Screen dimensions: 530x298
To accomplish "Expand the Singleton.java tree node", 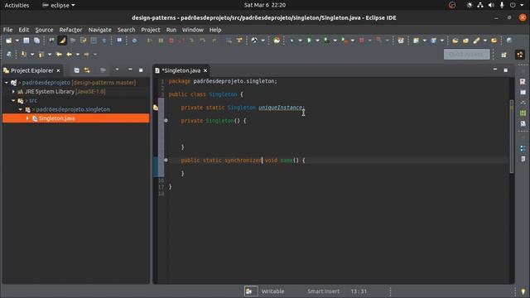I will [x=27, y=118].
